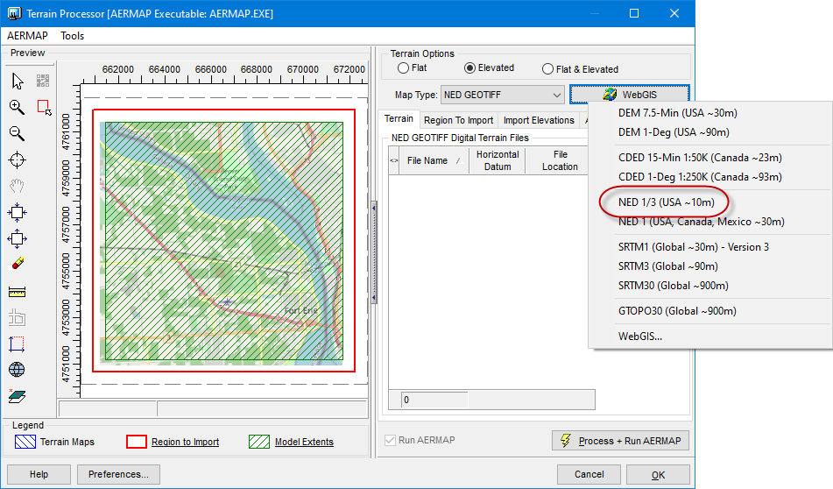This screenshot has width=833, height=489.
Task: Confirm with the OK button
Action: click(x=658, y=475)
